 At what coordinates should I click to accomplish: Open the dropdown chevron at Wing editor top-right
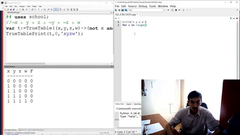(234, 18)
